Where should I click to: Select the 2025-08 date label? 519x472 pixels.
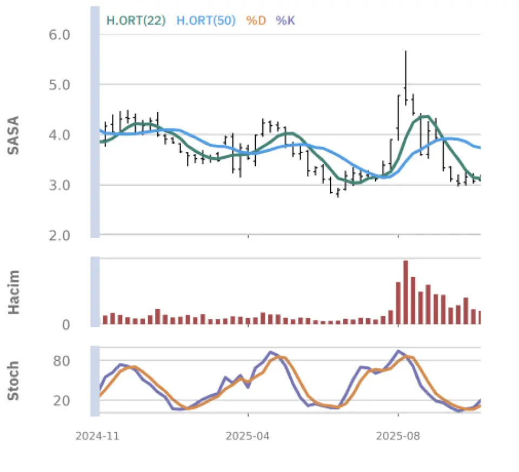tap(398, 436)
